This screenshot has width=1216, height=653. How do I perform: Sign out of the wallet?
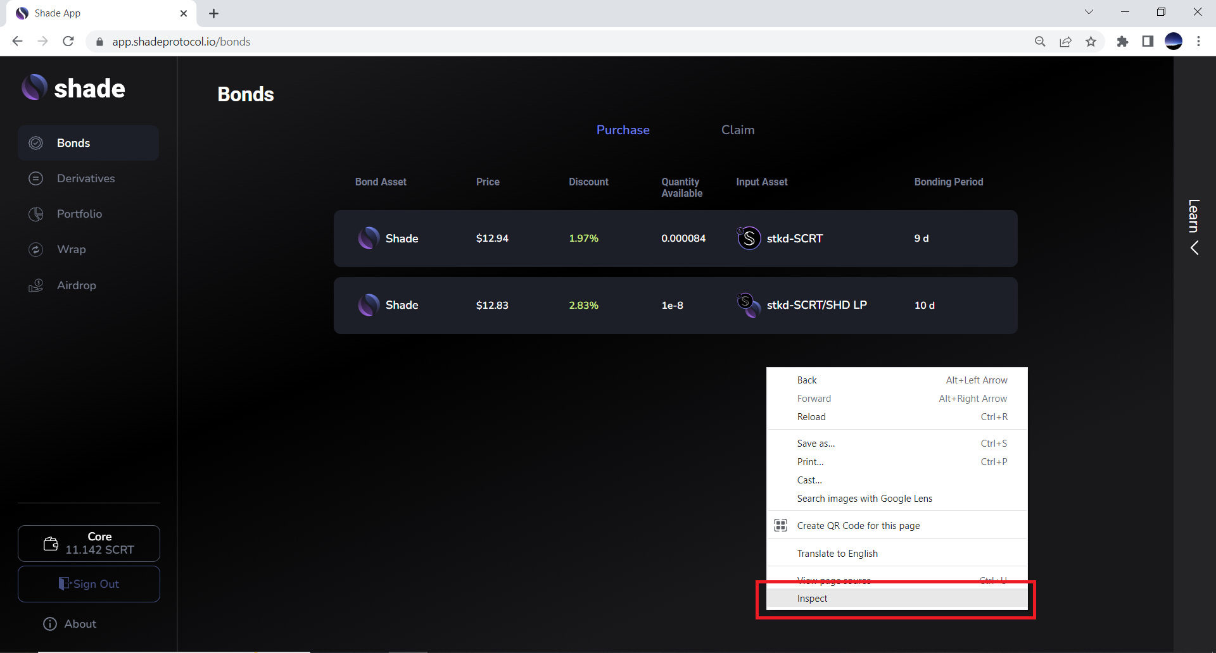[89, 584]
